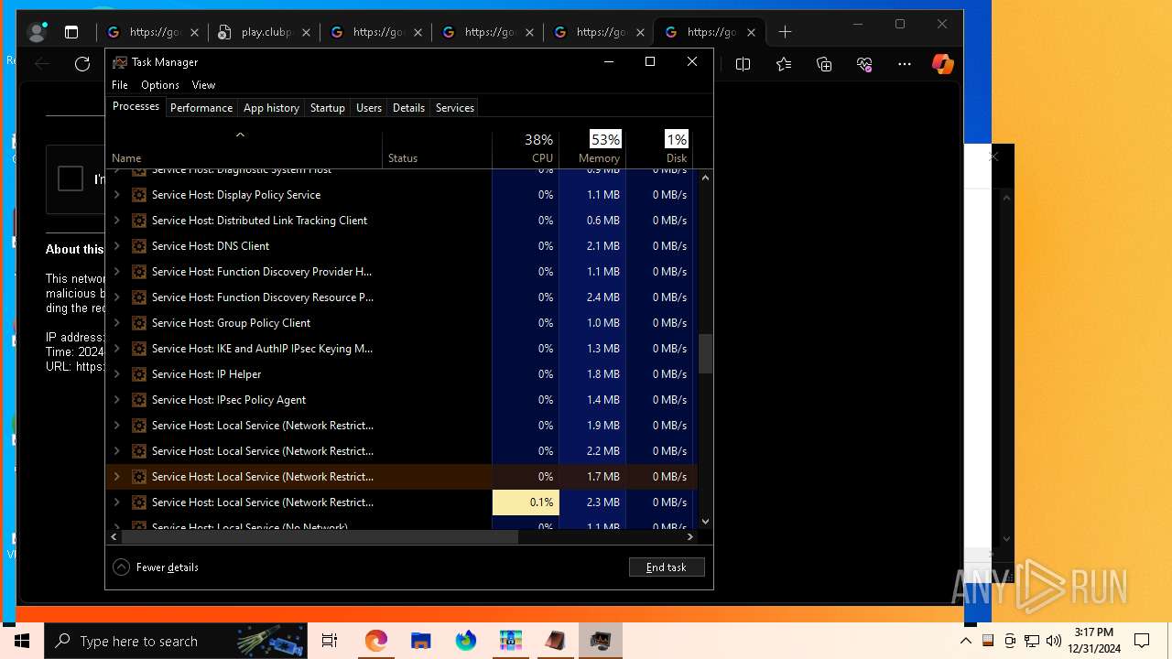1172x659 pixels.
Task: Switch to the Users tab
Action: coord(369,107)
